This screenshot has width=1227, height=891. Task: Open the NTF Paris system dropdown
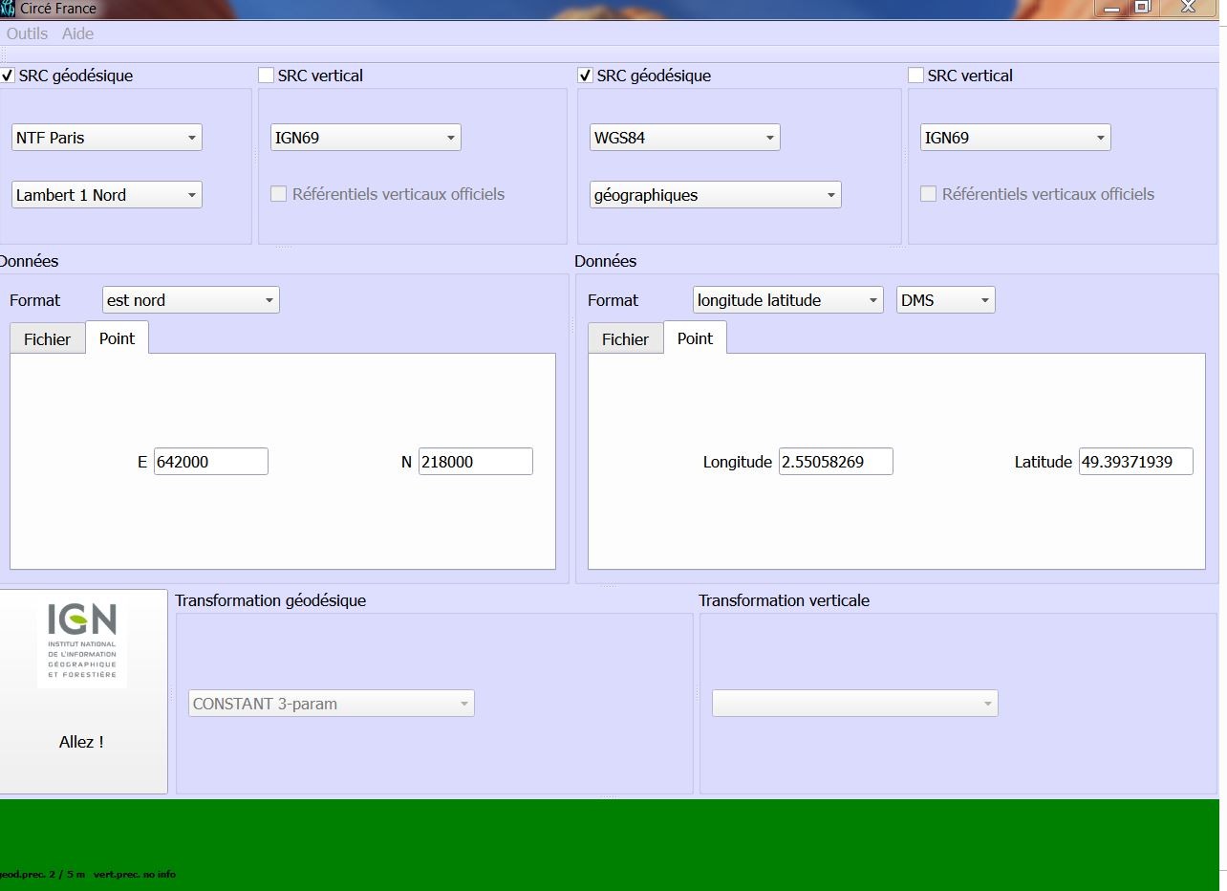(106, 138)
